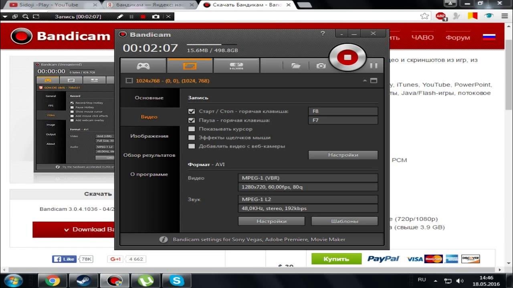513x288 pixels.
Task: Select the Видео tab in sidebar
Action: pos(149,117)
